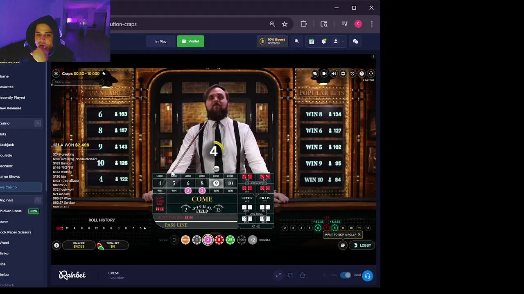524x294 pixels.
Task: Bet on CRAPS 7:1
Action: tap(265, 199)
